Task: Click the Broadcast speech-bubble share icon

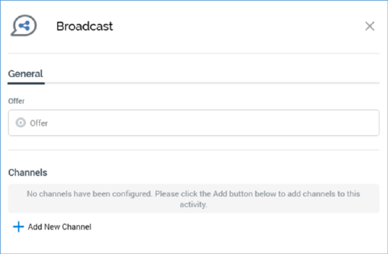Action: (24, 25)
